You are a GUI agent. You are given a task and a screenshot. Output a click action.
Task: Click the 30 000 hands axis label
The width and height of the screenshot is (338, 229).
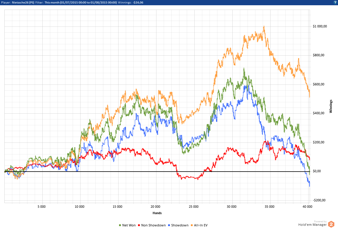(231, 207)
